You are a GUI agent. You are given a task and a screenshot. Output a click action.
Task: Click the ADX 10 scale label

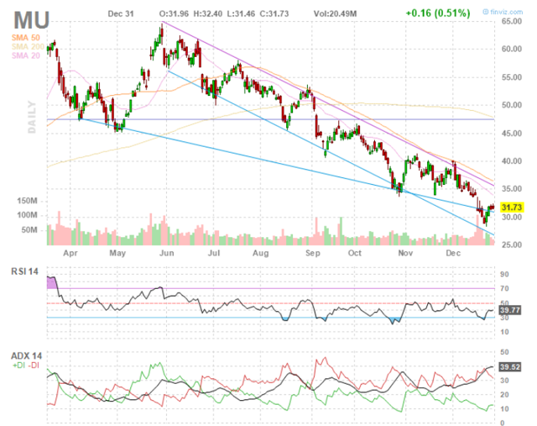tap(504, 409)
